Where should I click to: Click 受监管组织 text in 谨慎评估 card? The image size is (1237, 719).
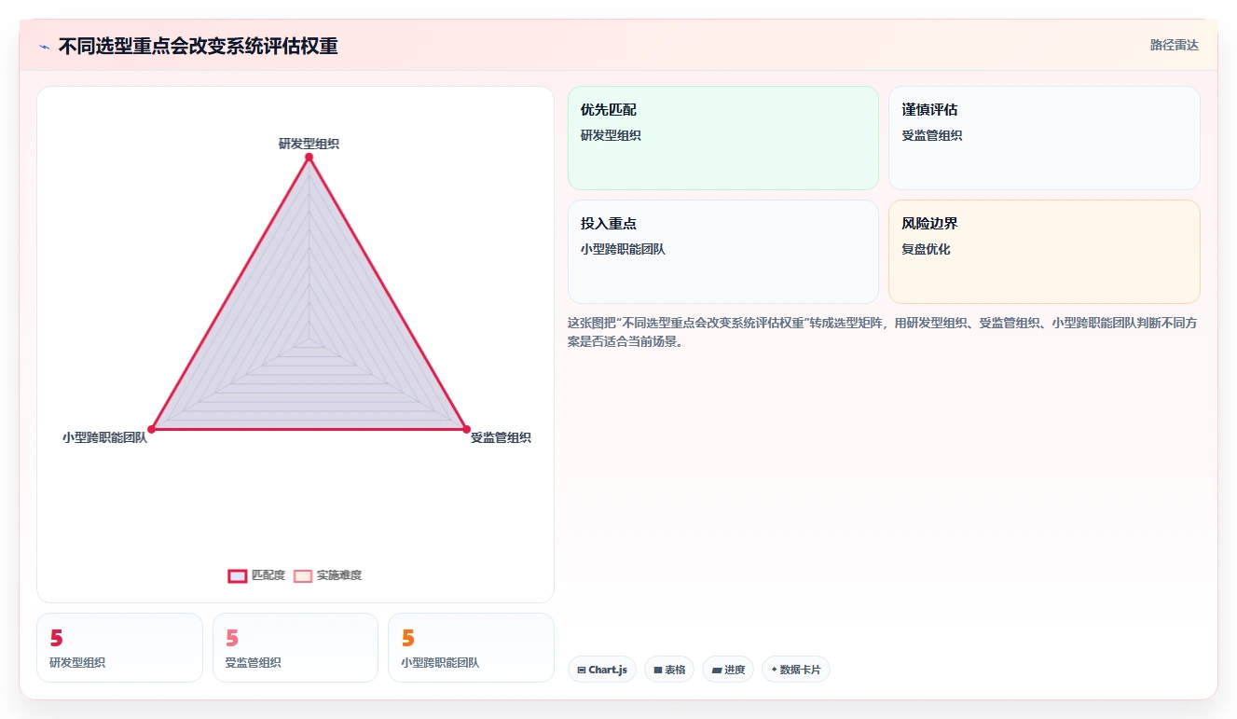coord(932,135)
